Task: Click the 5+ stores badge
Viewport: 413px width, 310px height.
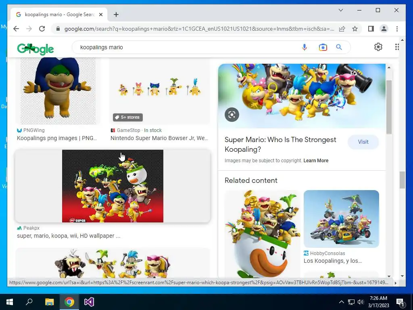Action: (x=128, y=117)
